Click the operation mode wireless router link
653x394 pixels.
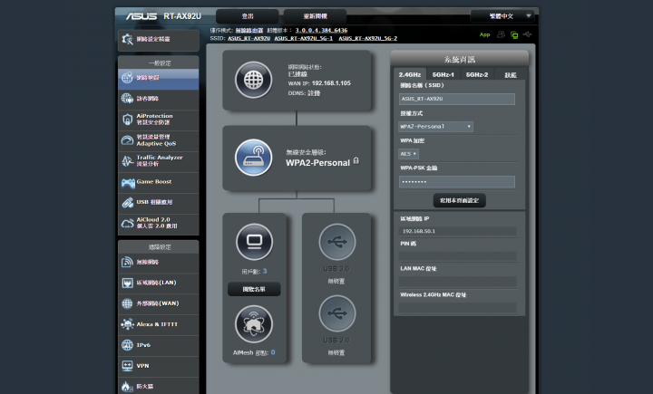(x=249, y=31)
